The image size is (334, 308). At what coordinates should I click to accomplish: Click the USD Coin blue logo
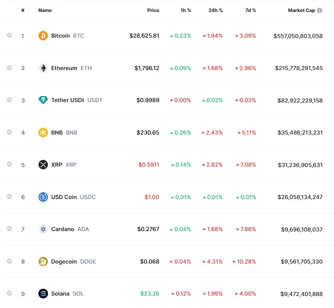pos(43,197)
